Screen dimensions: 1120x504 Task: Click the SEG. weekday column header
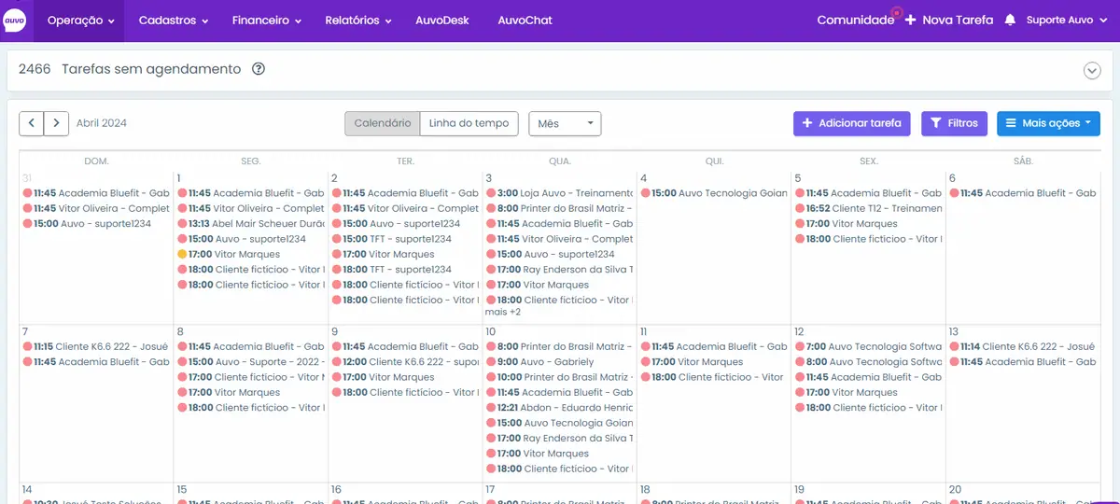pyautogui.click(x=251, y=161)
